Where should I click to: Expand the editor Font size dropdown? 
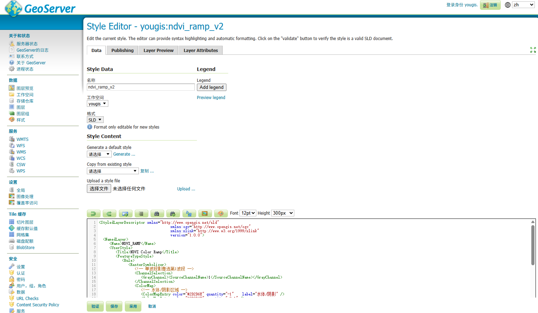248,213
